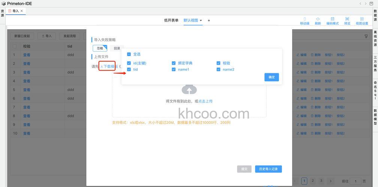The height and width of the screenshot is (187, 378).
Task: Open the 资源 left side panel
Action: (x=2, y=13)
